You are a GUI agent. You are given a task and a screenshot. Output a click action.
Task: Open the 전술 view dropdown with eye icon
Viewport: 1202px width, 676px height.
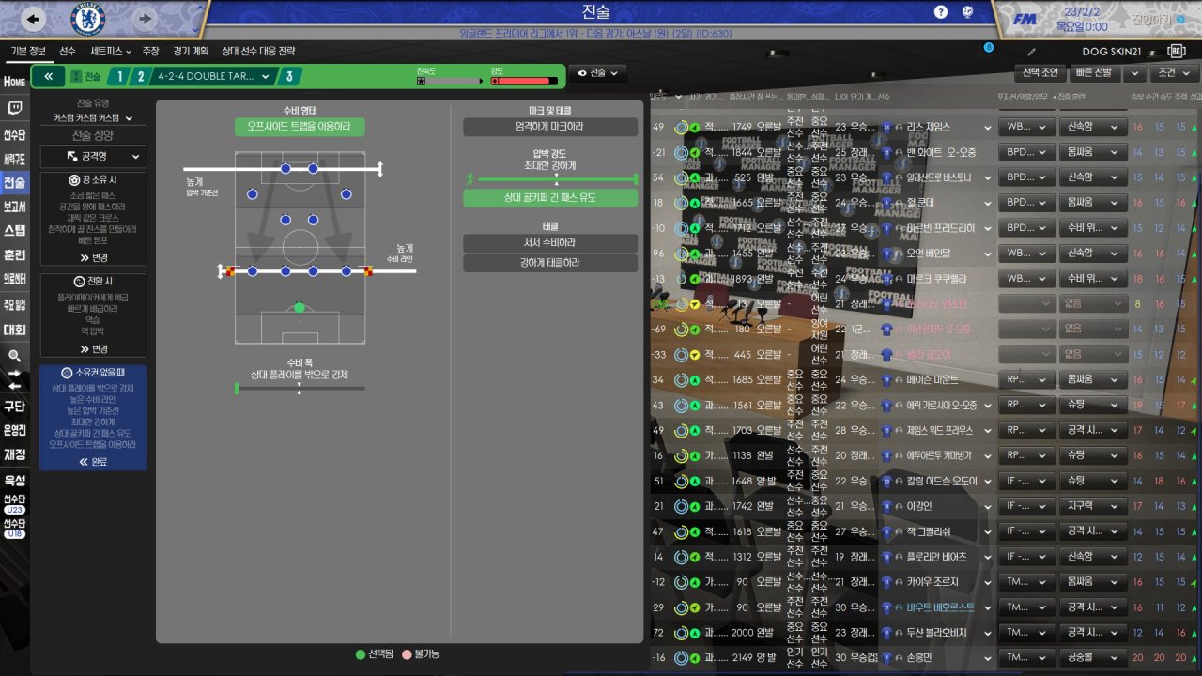tap(598, 73)
